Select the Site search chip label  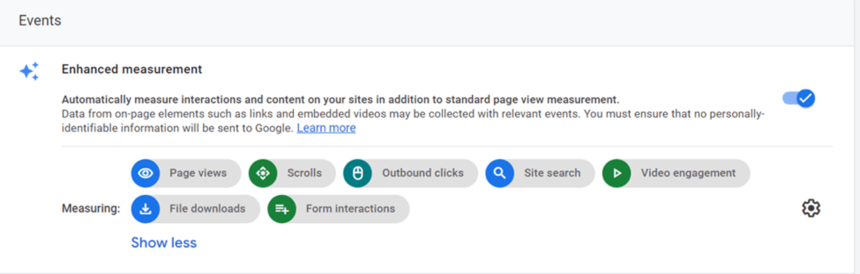pos(552,173)
